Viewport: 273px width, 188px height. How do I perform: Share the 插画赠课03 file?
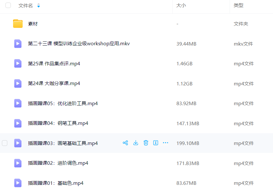[x=125, y=143]
